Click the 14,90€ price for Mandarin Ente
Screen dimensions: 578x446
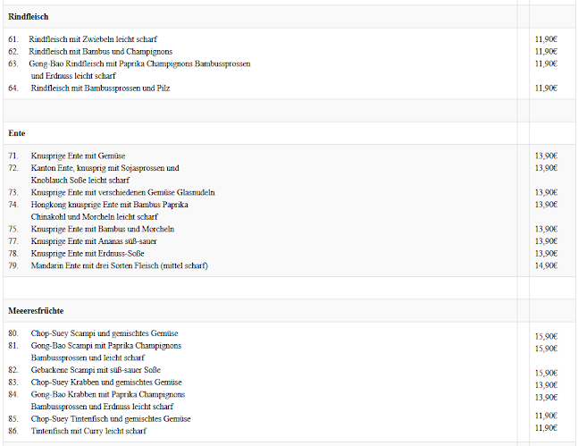coord(546,265)
